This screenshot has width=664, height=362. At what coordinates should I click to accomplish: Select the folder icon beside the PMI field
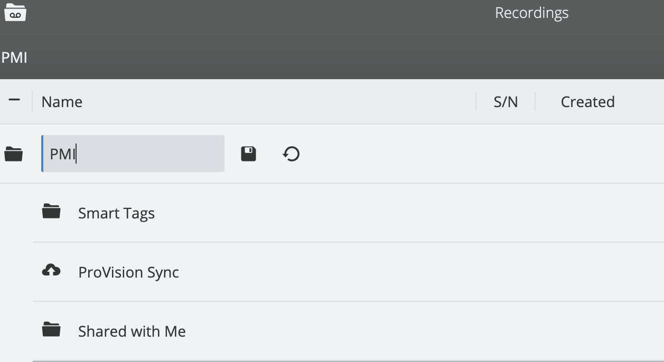pyautogui.click(x=13, y=154)
